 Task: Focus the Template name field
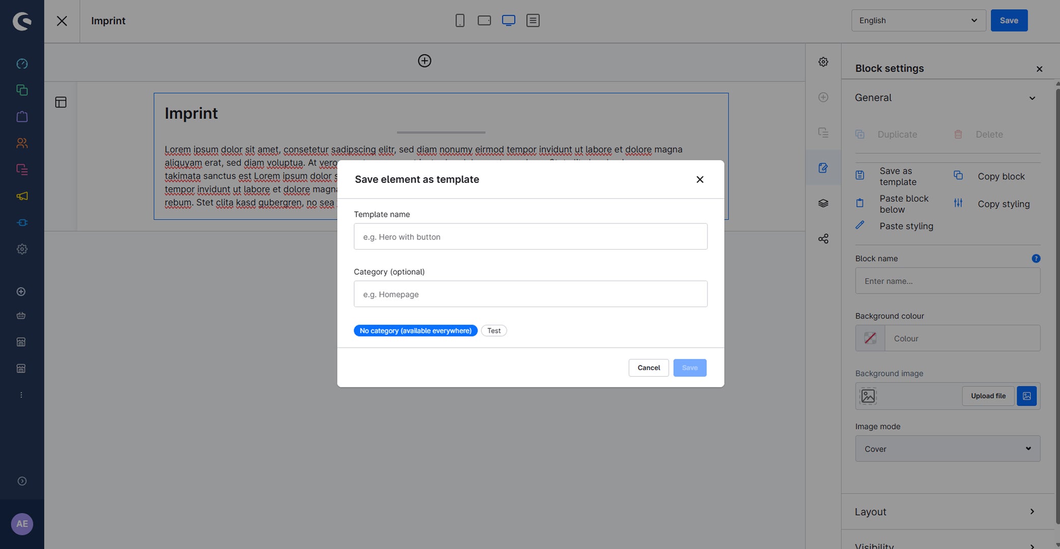pyautogui.click(x=530, y=236)
